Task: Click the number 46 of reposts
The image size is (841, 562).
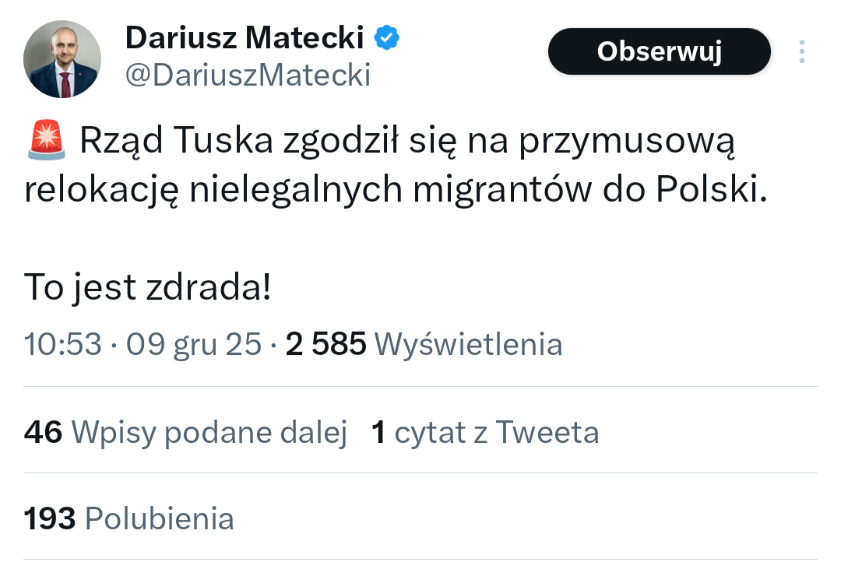Action: point(43,432)
